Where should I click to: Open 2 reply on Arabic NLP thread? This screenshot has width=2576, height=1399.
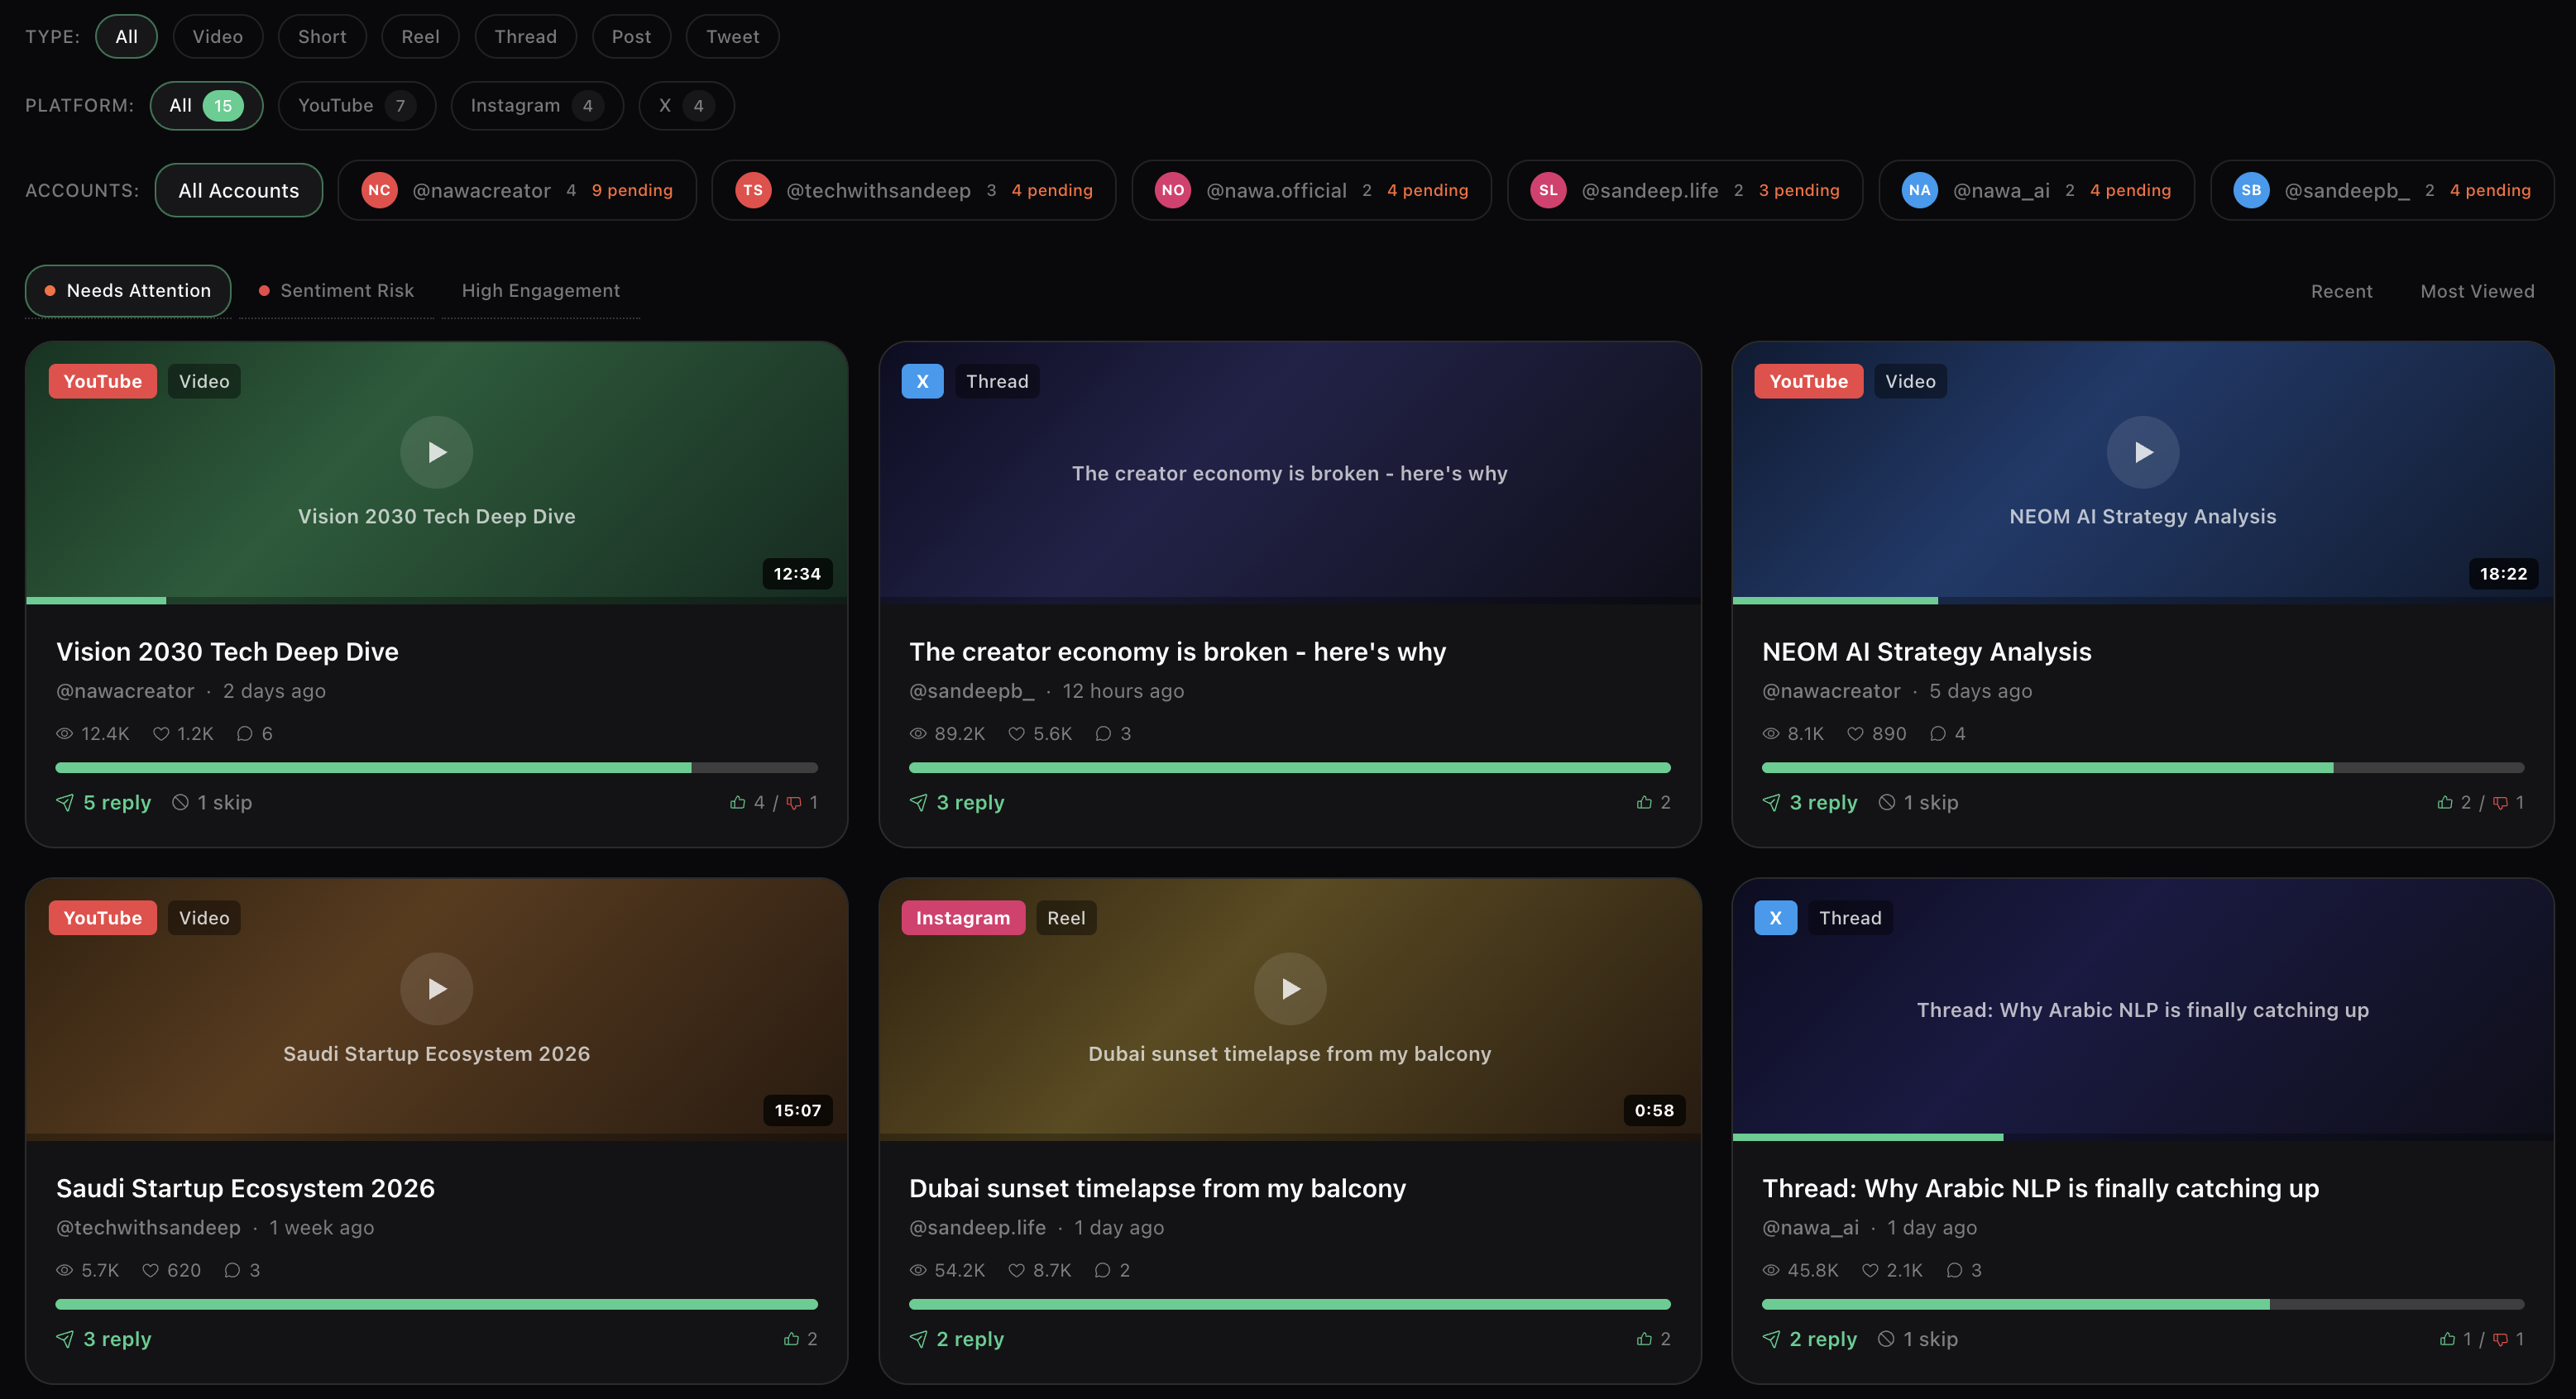1810,1339
